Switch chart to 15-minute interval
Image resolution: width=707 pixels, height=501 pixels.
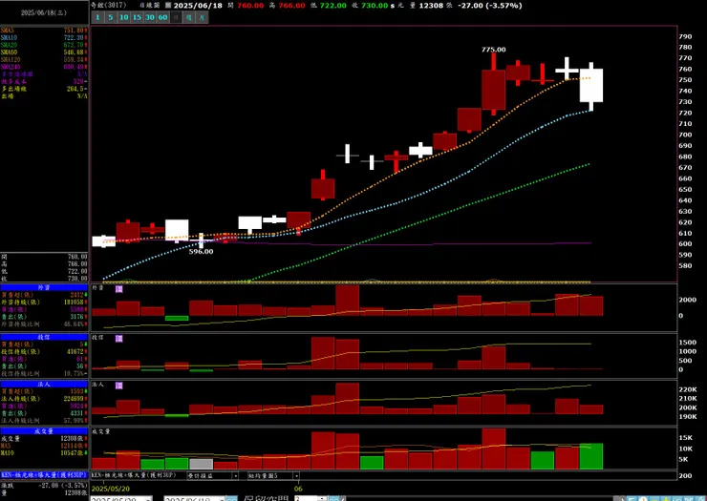(137, 17)
